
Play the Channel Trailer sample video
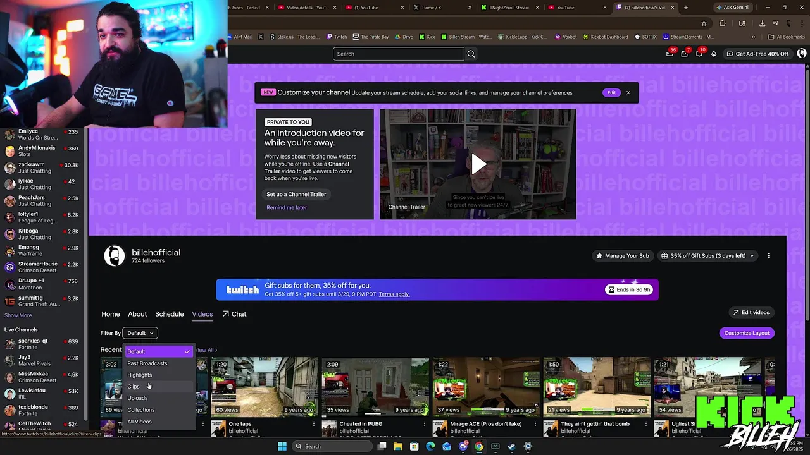point(478,164)
